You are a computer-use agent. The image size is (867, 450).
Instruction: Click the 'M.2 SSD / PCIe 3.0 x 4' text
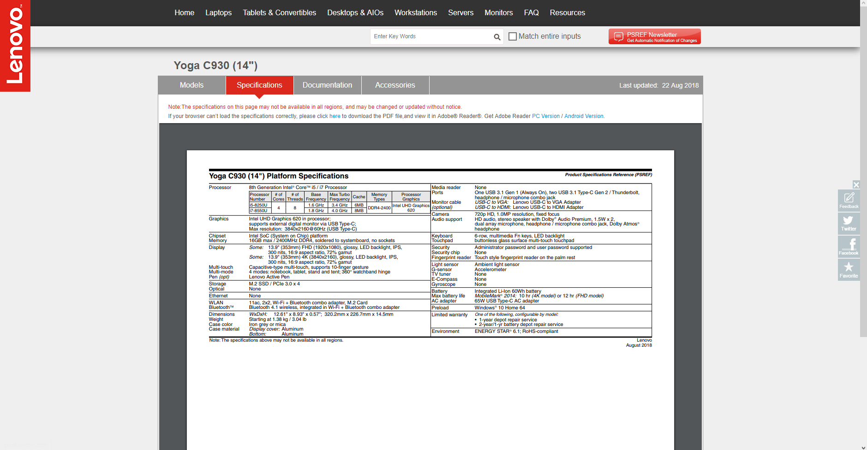(x=275, y=284)
